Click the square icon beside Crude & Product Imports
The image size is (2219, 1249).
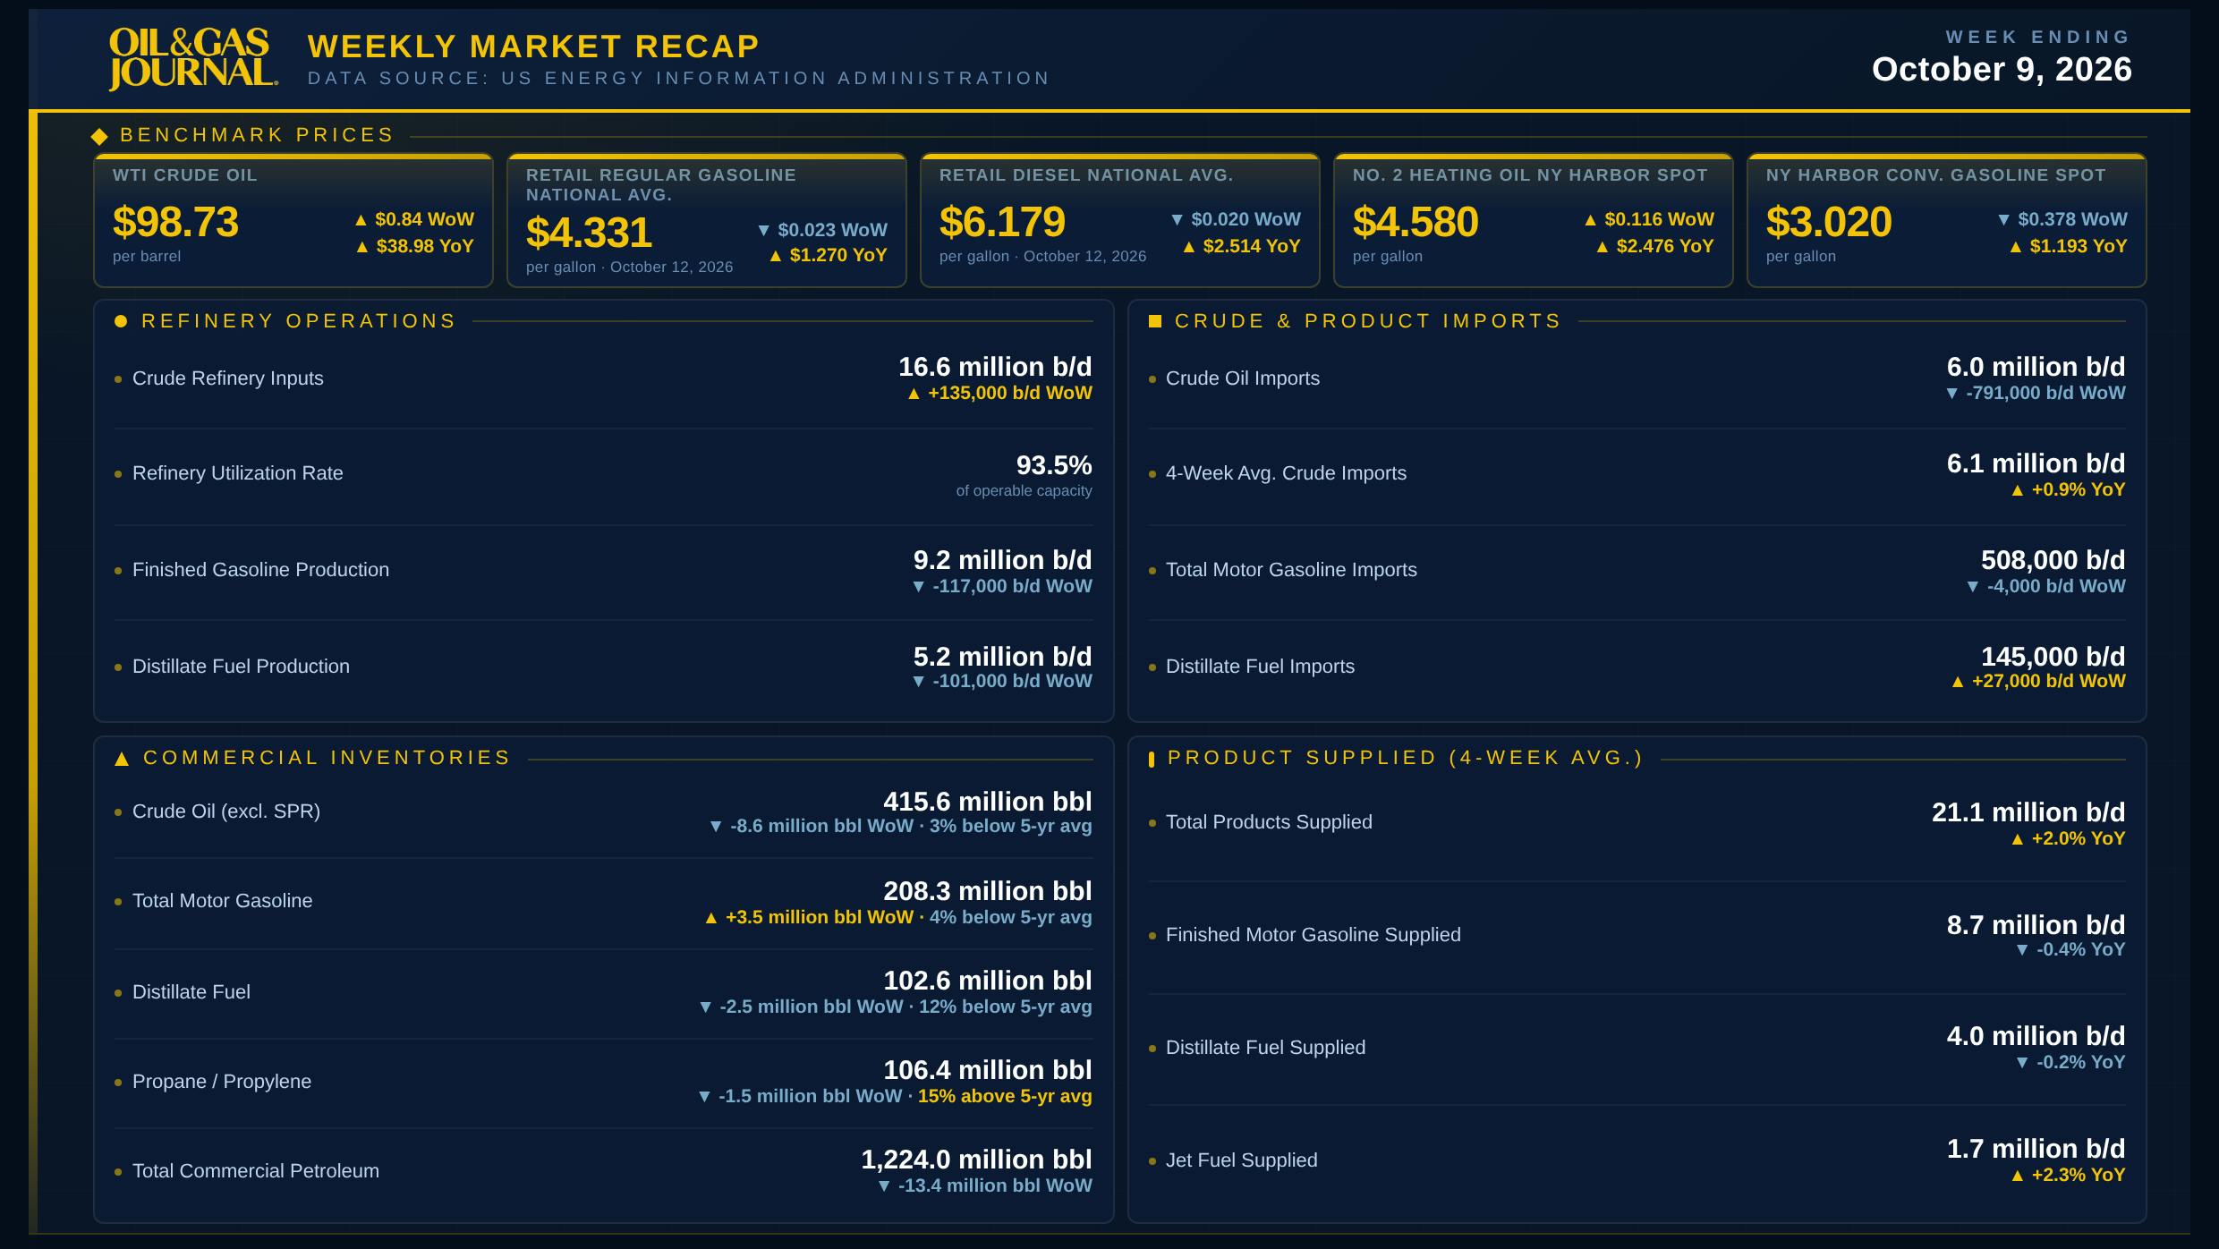click(1155, 321)
